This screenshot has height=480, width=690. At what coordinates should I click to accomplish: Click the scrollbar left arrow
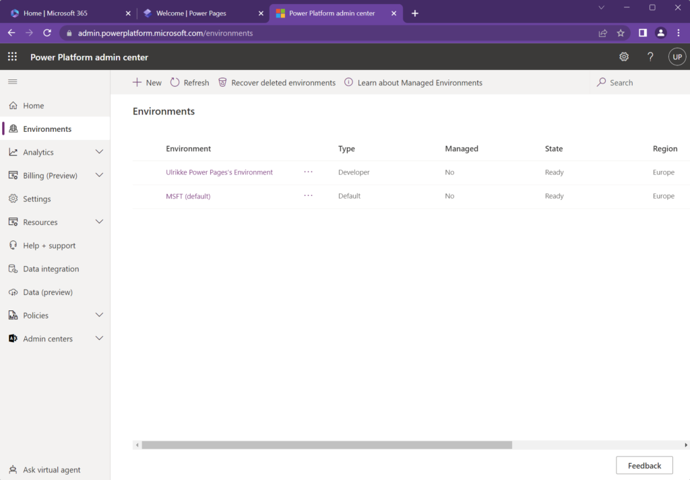point(137,445)
